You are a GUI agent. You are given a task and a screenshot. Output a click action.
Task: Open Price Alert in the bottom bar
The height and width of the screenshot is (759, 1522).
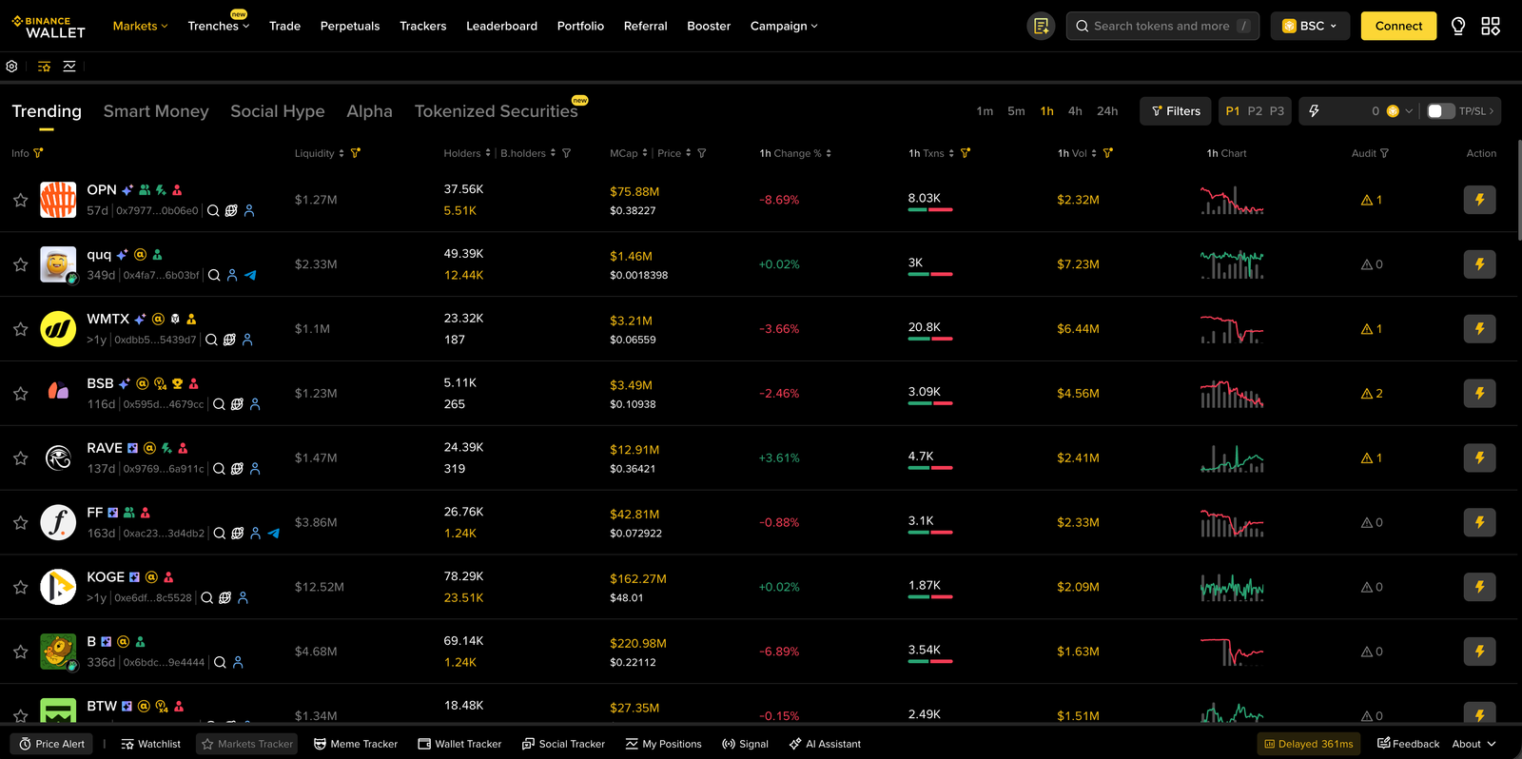[x=51, y=744]
